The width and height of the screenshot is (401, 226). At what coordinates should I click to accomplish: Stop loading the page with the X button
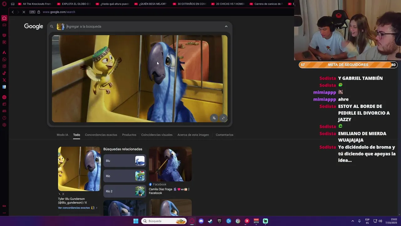pyautogui.click(x=24, y=12)
